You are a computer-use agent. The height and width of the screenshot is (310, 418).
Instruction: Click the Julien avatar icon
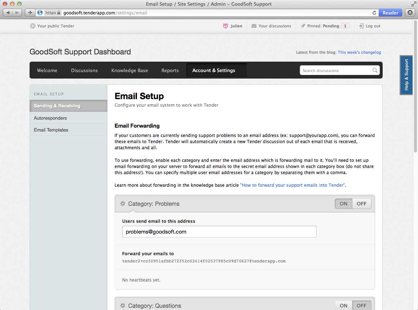[226, 26]
